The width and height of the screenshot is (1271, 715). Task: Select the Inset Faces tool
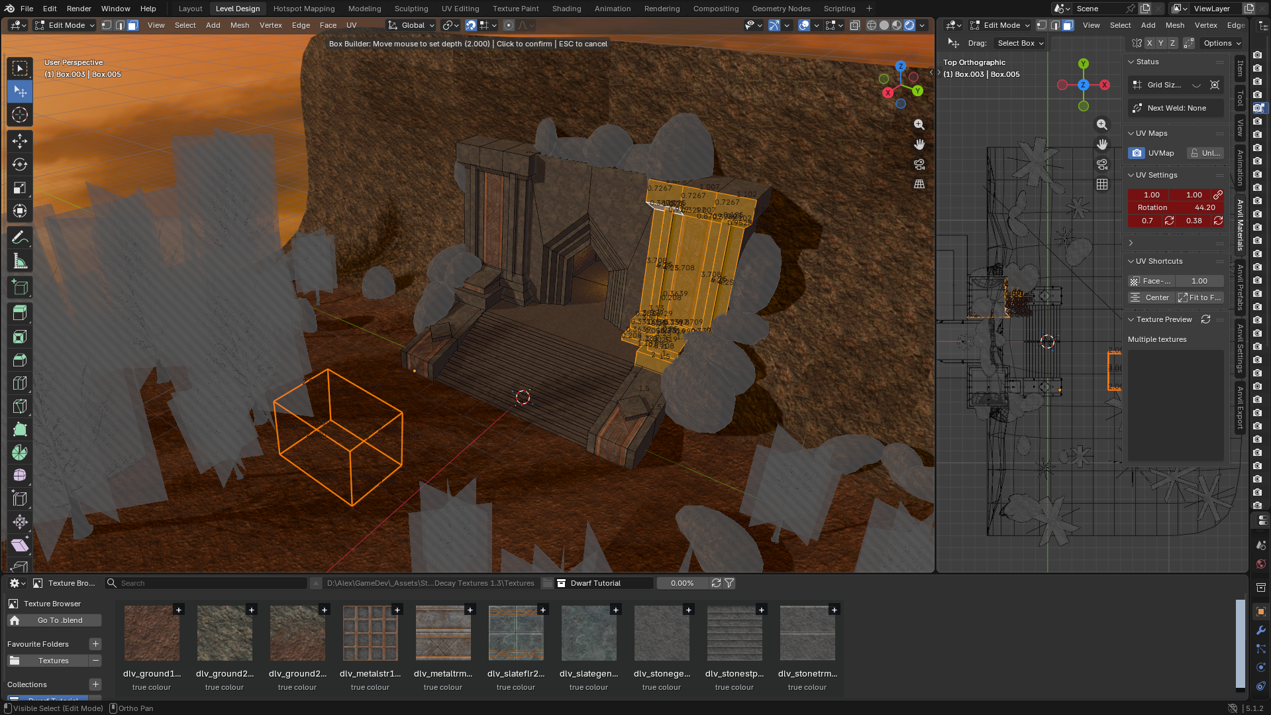(x=20, y=337)
